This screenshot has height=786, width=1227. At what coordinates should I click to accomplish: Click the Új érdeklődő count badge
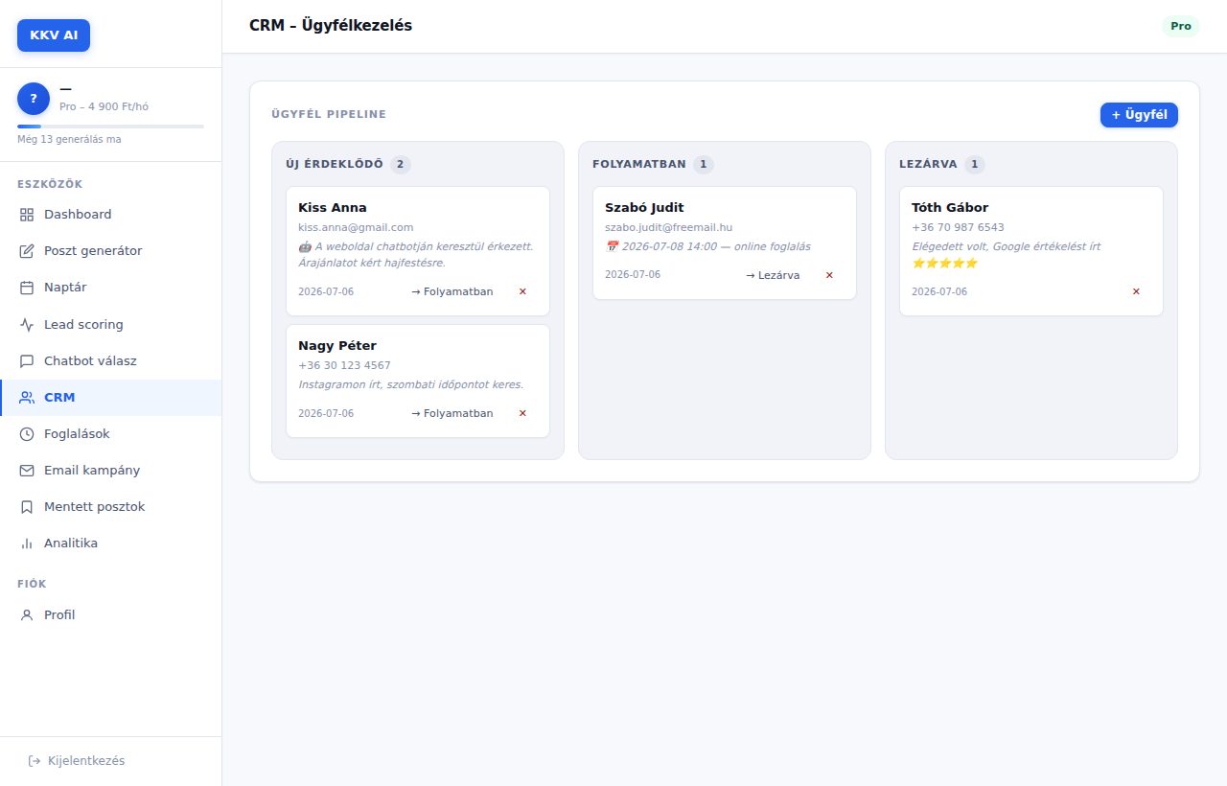pyautogui.click(x=401, y=165)
